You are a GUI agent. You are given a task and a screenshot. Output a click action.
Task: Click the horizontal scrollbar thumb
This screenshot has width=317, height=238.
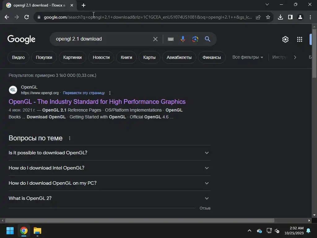[140, 220]
